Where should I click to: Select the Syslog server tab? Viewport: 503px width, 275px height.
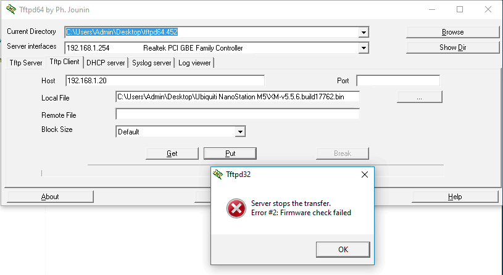[152, 63]
